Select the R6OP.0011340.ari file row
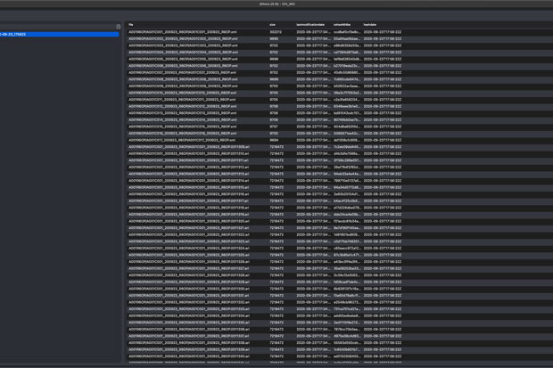 coord(340,356)
